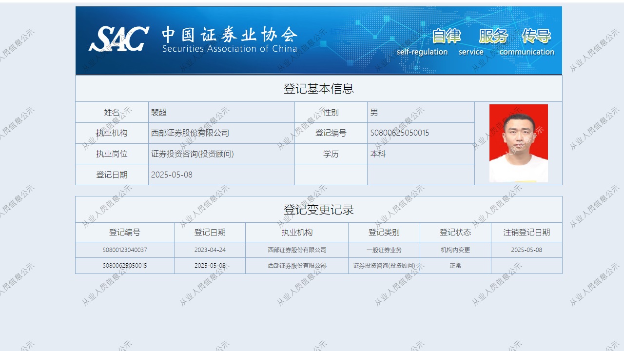Click the 登记类别 column header

click(x=384, y=233)
